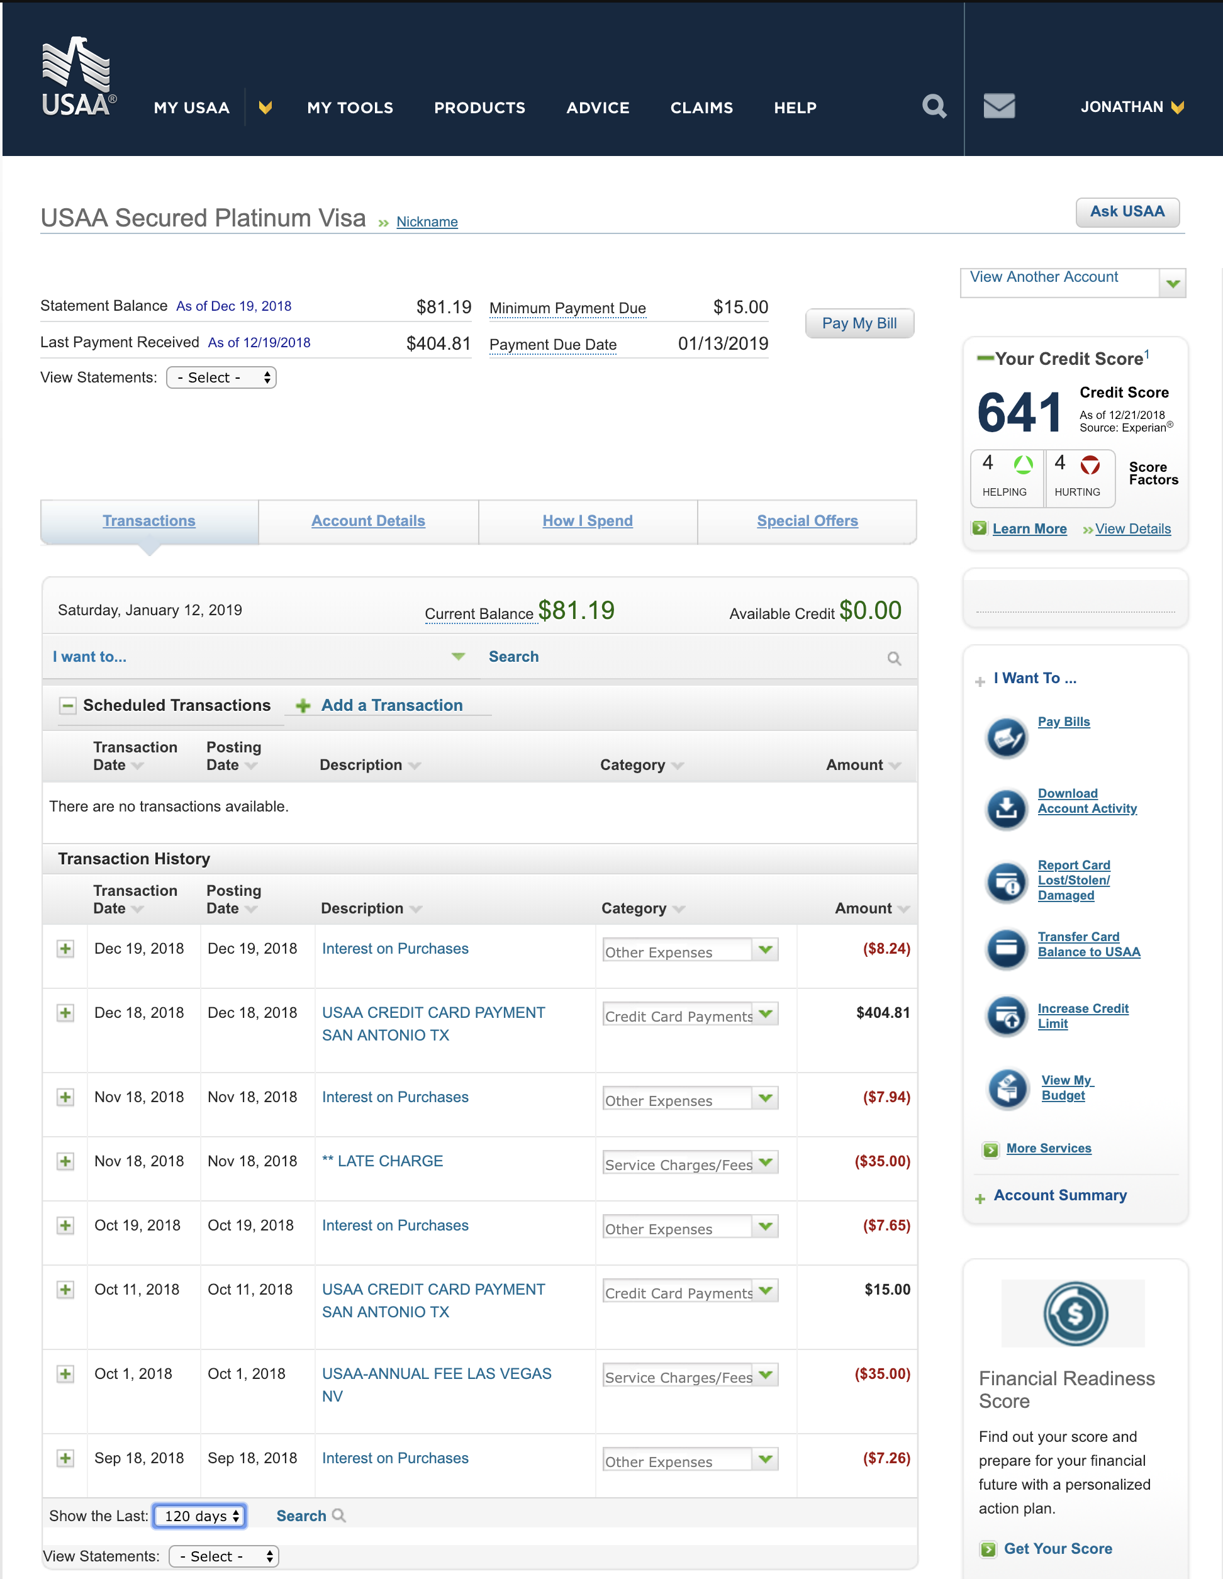Click the Learn More green arrow icon

pyautogui.click(x=980, y=528)
